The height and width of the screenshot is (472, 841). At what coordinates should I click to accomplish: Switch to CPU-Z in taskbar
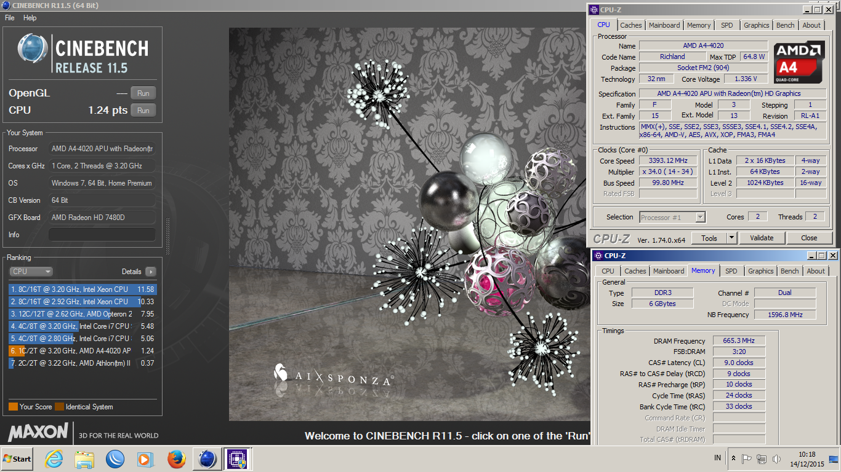coord(237,459)
